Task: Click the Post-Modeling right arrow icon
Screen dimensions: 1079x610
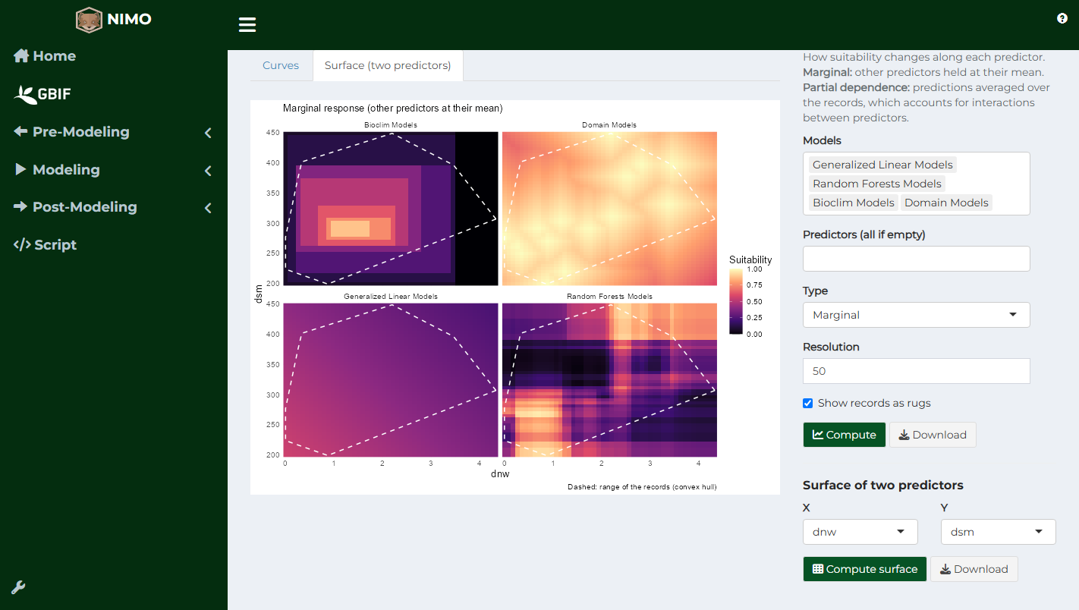Action: [20, 206]
